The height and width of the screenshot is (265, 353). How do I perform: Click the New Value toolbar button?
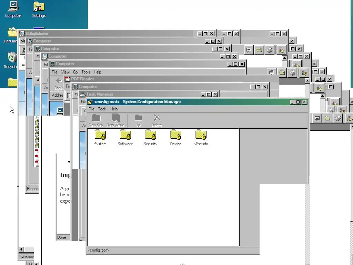tap(115, 120)
